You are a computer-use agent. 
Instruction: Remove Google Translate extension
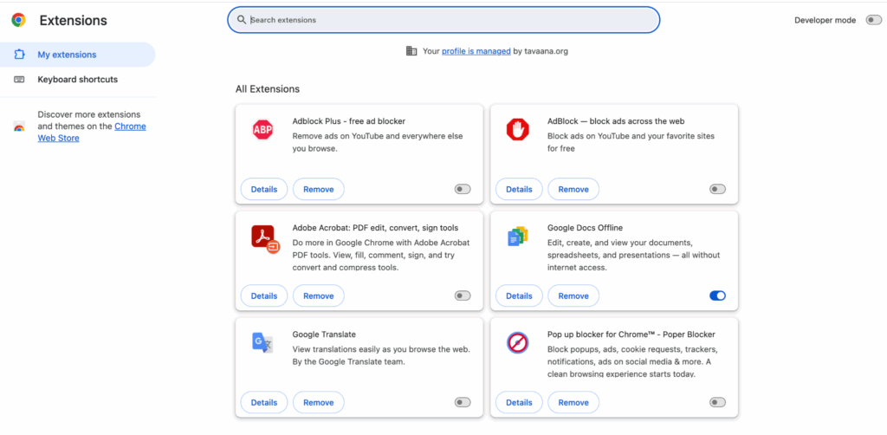pos(319,402)
